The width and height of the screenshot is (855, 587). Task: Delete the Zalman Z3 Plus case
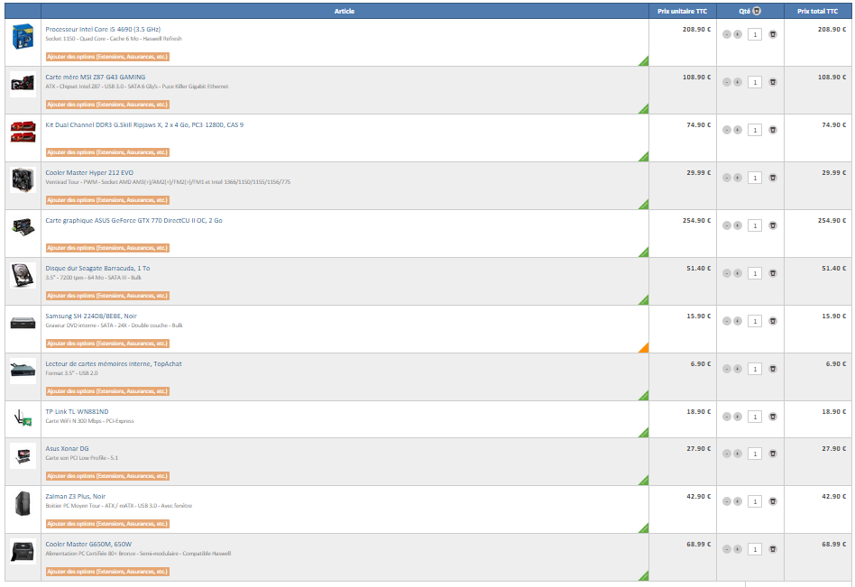tap(773, 501)
